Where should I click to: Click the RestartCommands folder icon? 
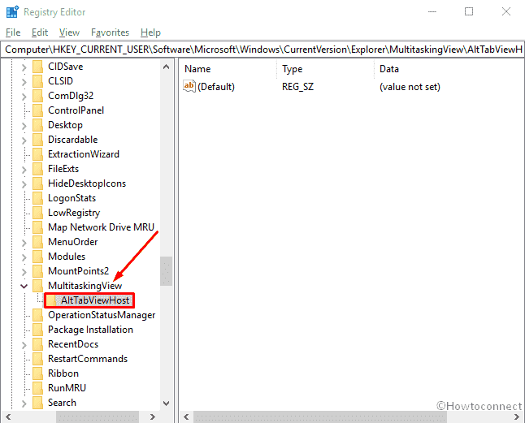pyautogui.click(x=38, y=359)
